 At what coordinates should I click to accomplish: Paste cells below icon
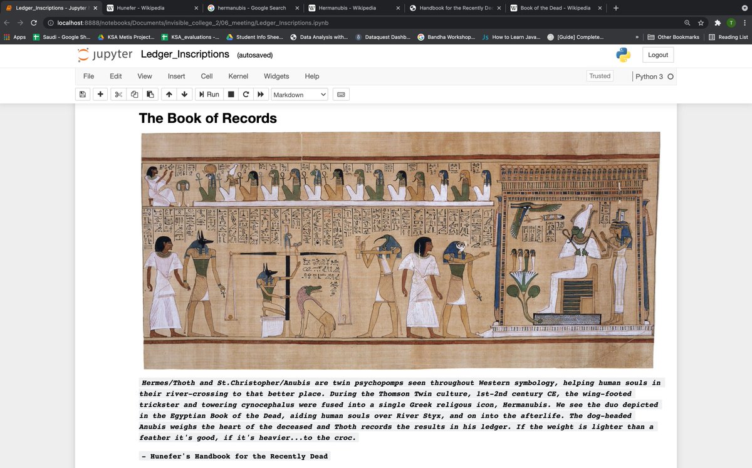click(x=150, y=95)
